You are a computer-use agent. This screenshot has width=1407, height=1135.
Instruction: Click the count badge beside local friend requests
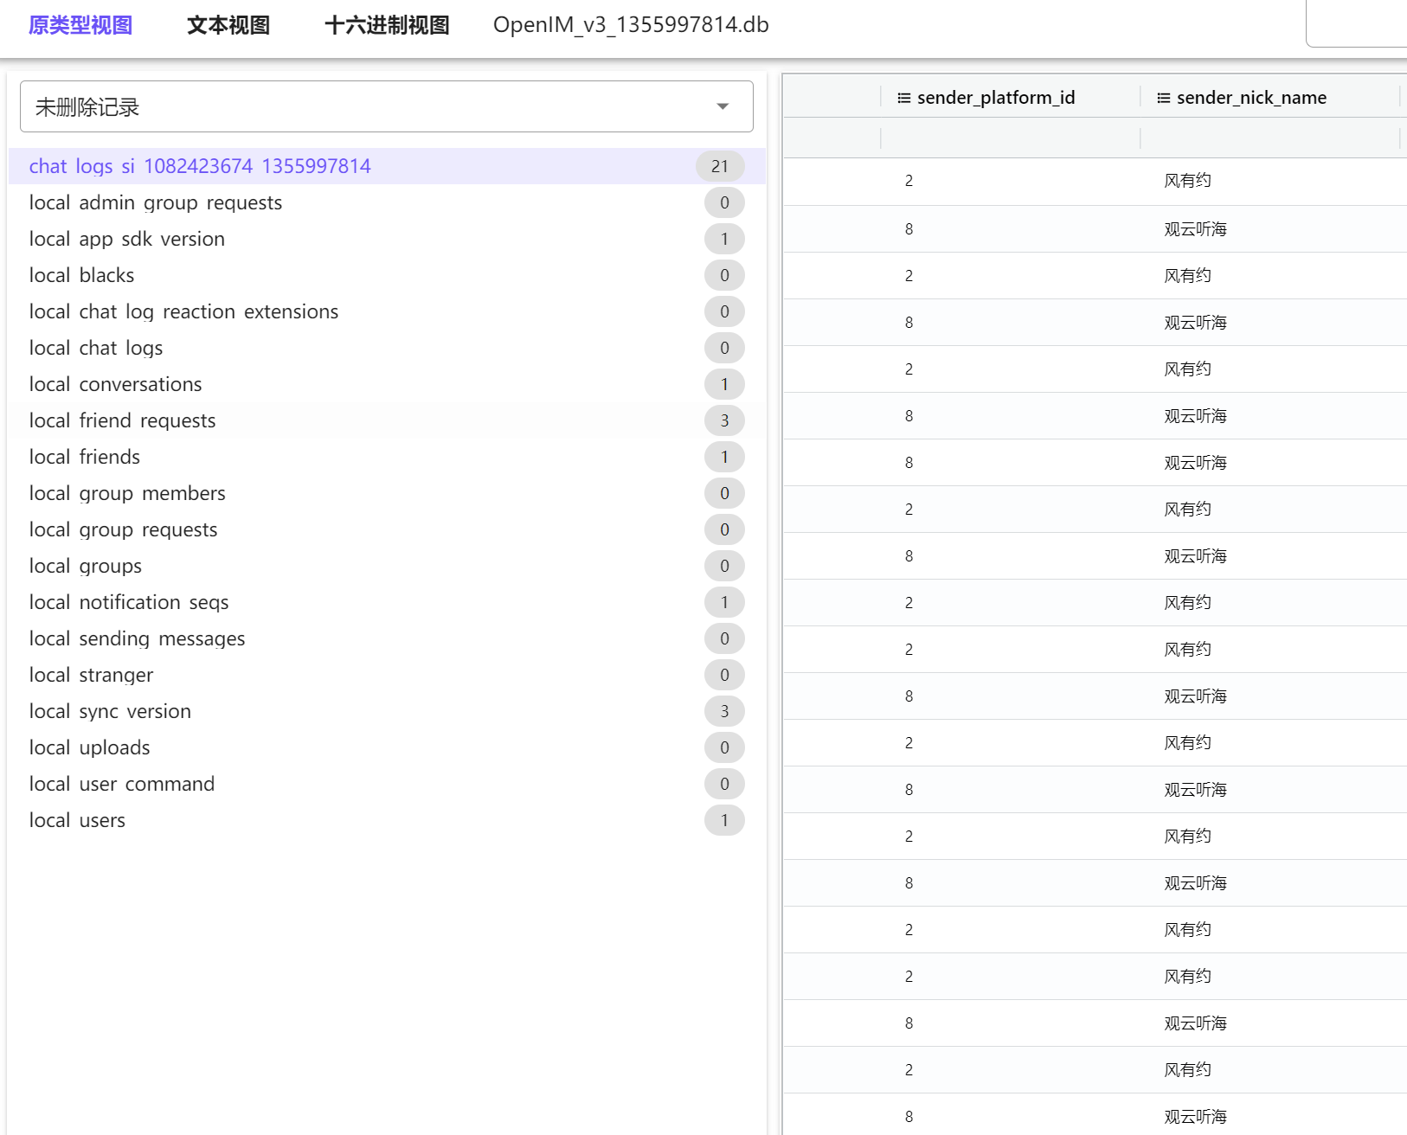pos(724,420)
